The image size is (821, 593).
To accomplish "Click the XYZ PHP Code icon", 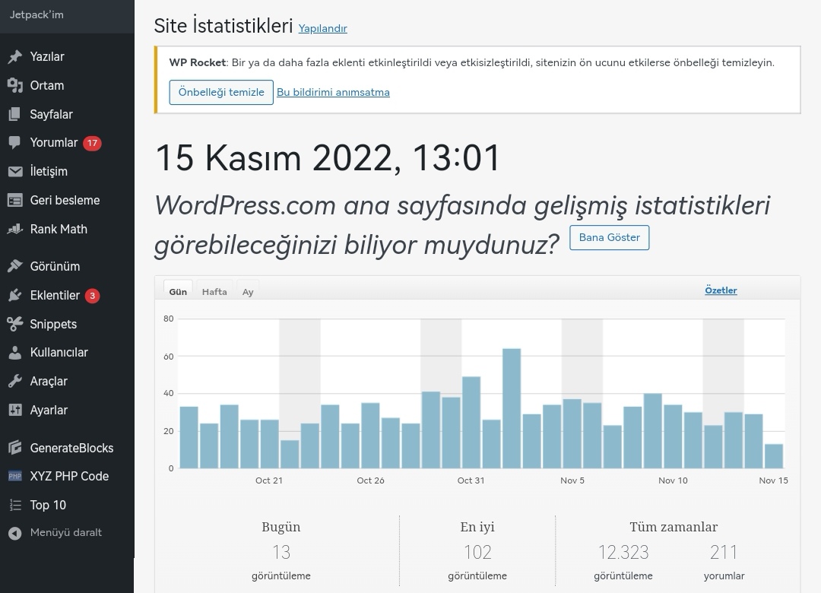I will point(15,476).
